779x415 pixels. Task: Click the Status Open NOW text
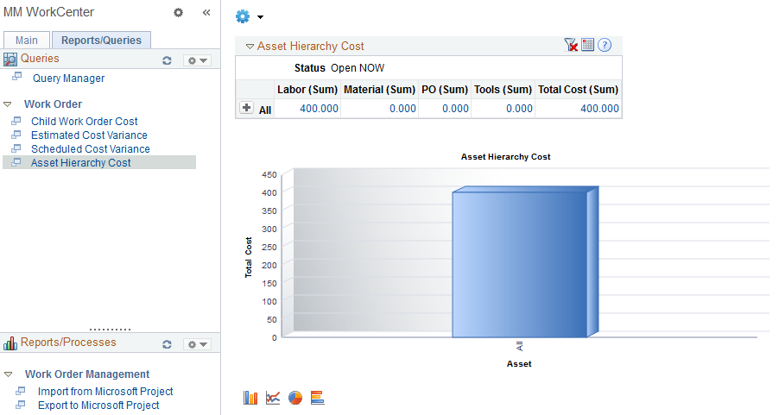point(339,68)
